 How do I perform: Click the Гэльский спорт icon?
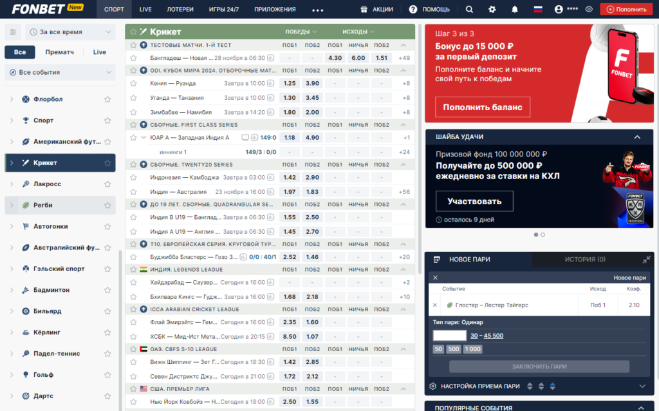[x=26, y=269]
